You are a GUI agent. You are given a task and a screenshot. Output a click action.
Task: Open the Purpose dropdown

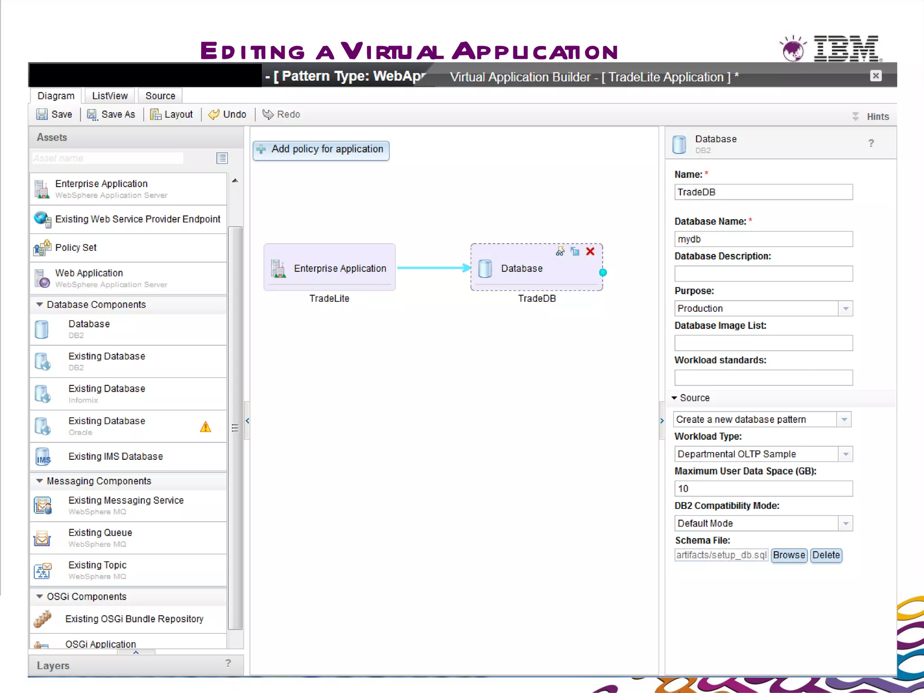(845, 309)
